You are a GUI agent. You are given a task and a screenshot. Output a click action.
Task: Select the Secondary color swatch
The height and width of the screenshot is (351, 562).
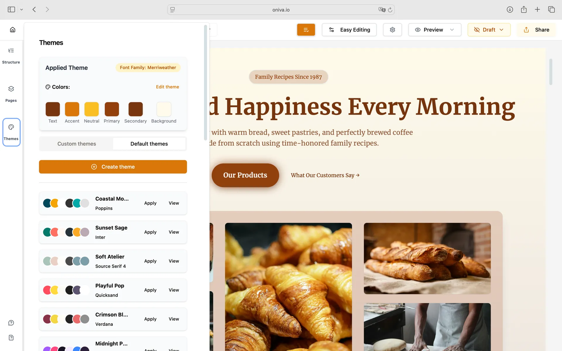tap(136, 109)
